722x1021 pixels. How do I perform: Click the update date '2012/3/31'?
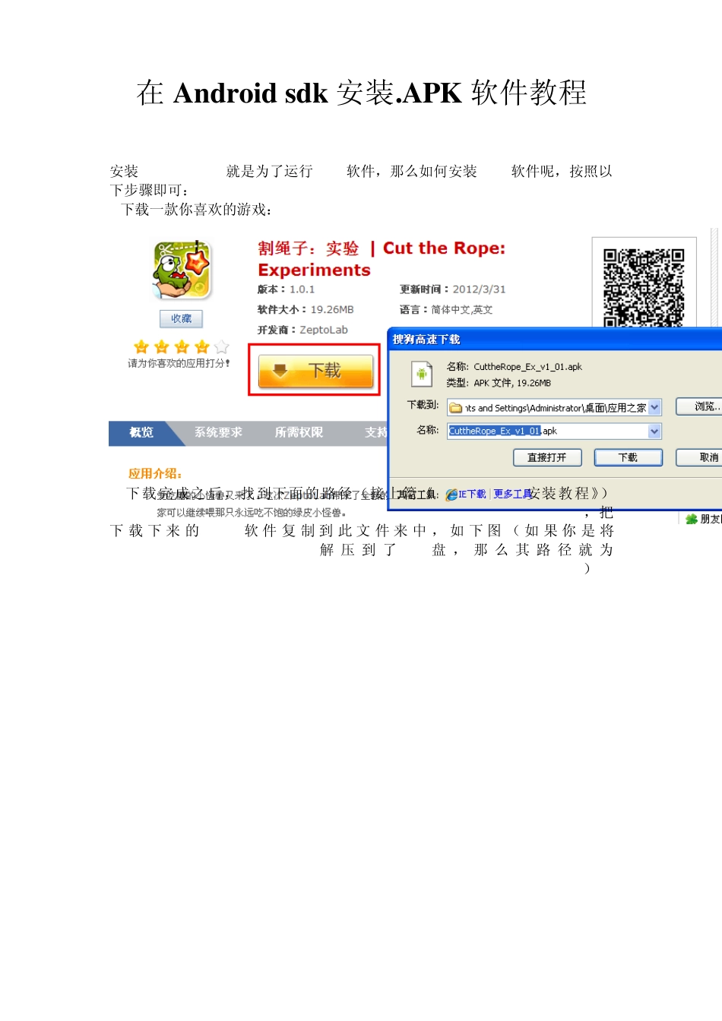coord(479,289)
